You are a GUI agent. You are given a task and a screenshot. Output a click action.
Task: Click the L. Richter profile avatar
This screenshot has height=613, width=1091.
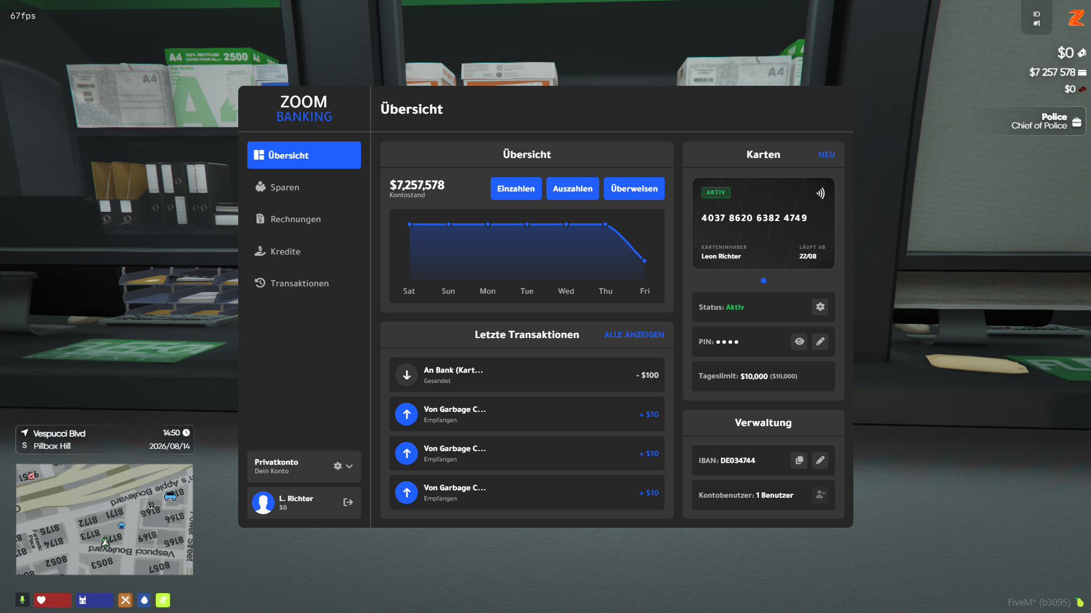click(263, 503)
